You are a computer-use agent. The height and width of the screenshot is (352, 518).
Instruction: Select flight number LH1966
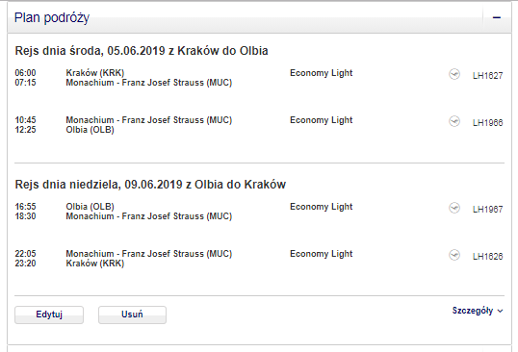487,123
